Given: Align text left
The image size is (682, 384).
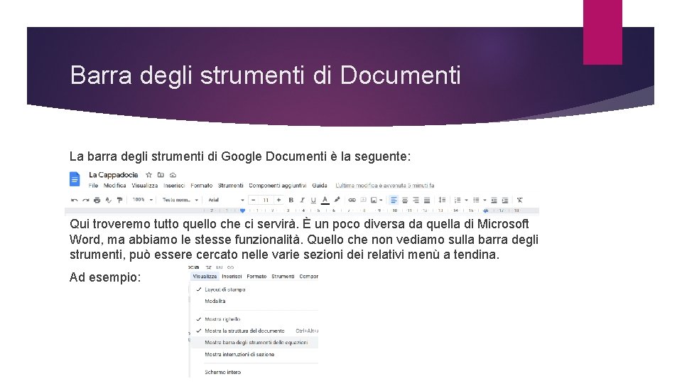Looking at the screenshot, I should point(394,201).
